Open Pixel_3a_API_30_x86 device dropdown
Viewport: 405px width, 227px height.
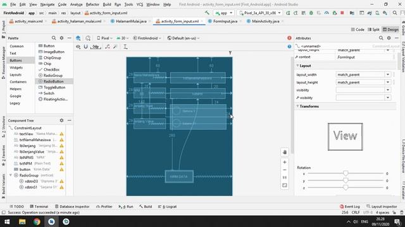pyautogui.click(x=260, y=13)
